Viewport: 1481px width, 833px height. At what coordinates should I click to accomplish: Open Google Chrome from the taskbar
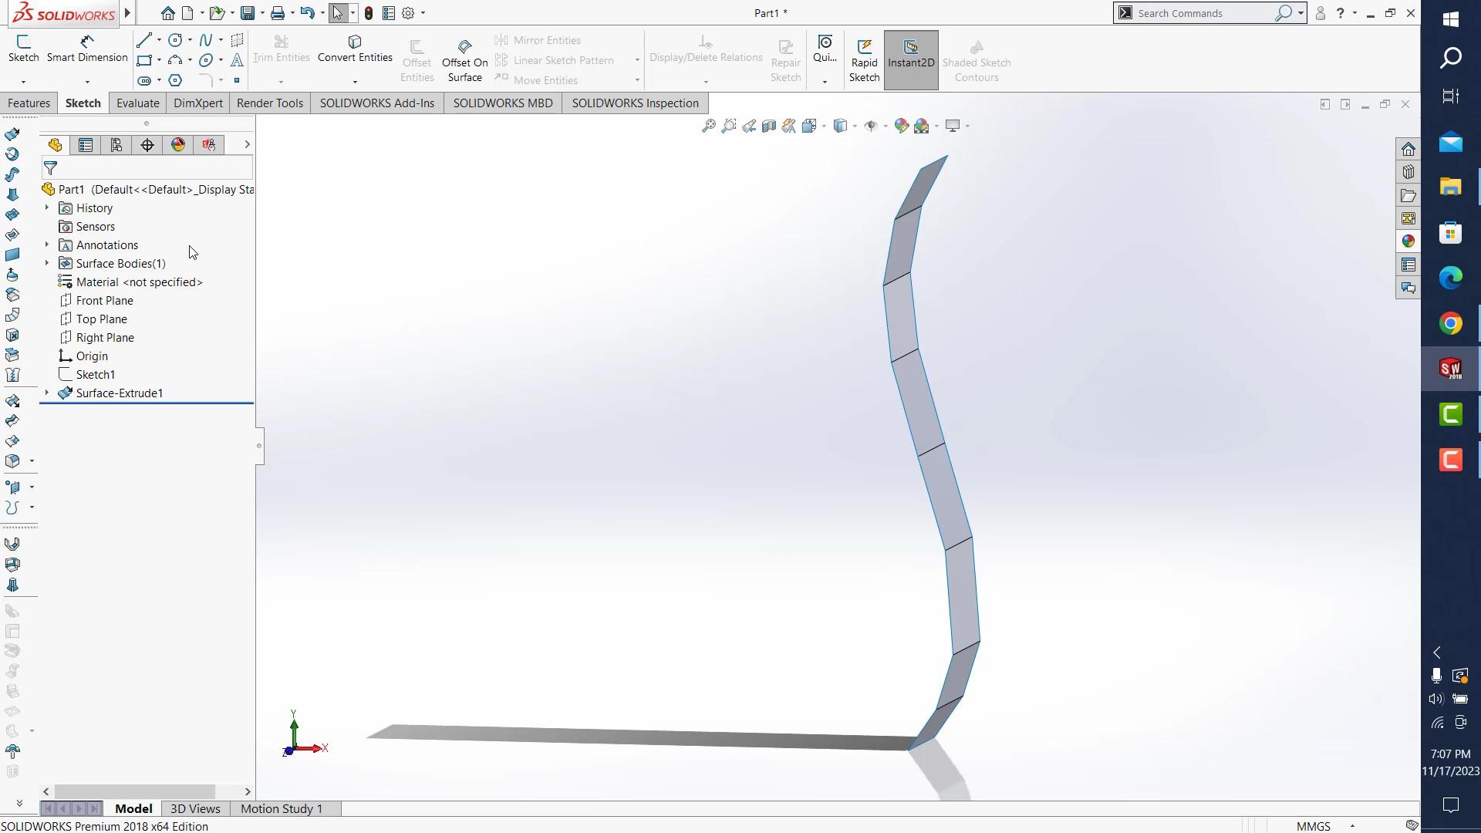click(1450, 323)
